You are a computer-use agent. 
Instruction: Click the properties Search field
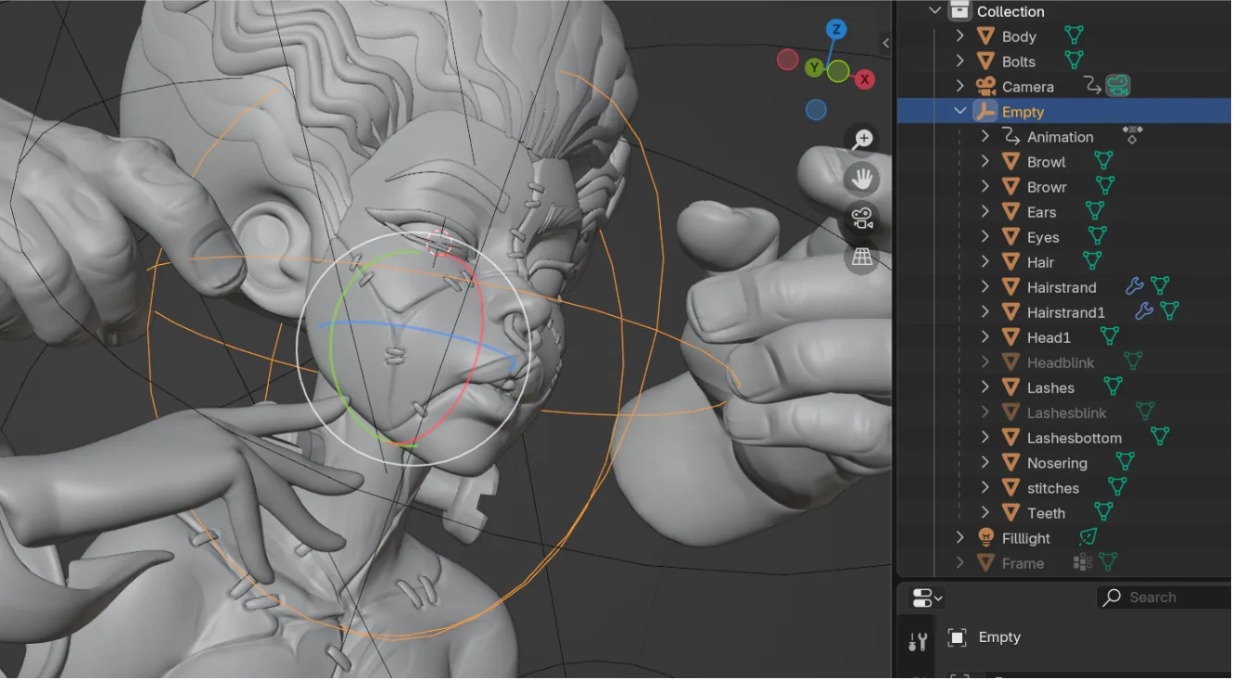point(1164,598)
